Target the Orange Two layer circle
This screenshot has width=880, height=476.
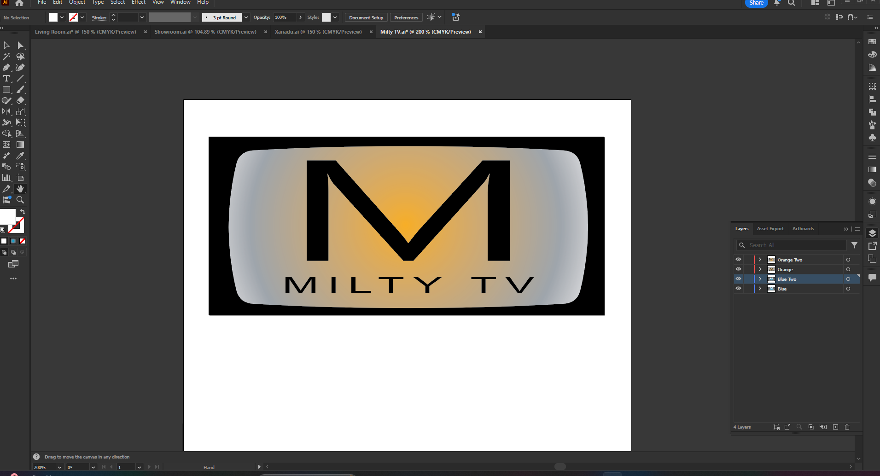pyautogui.click(x=848, y=260)
